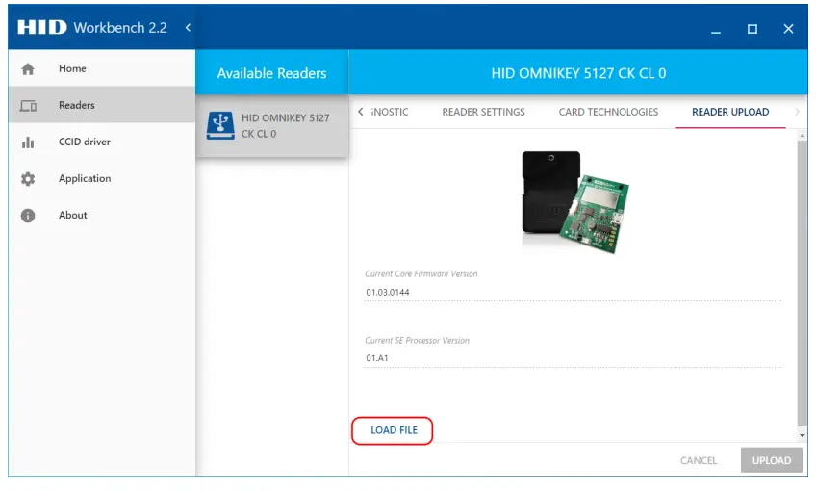This screenshot has height=491, width=816.
Task: Go to next tabs using the right arrow
Action: pyautogui.click(x=797, y=112)
